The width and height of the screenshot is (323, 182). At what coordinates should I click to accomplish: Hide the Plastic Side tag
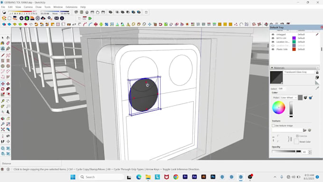[x=273, y=49]
